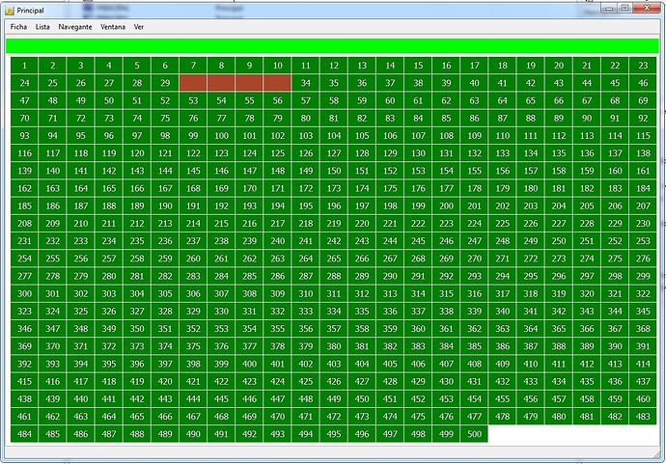Open the Lista menu
666x464 pixels.
(x=42, y=27)
